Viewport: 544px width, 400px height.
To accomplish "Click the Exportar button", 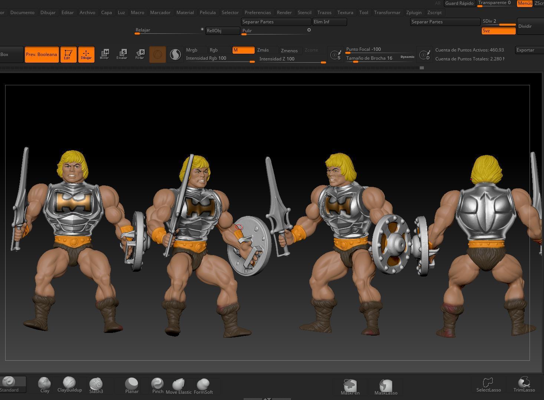I will [x=530, y=50].
